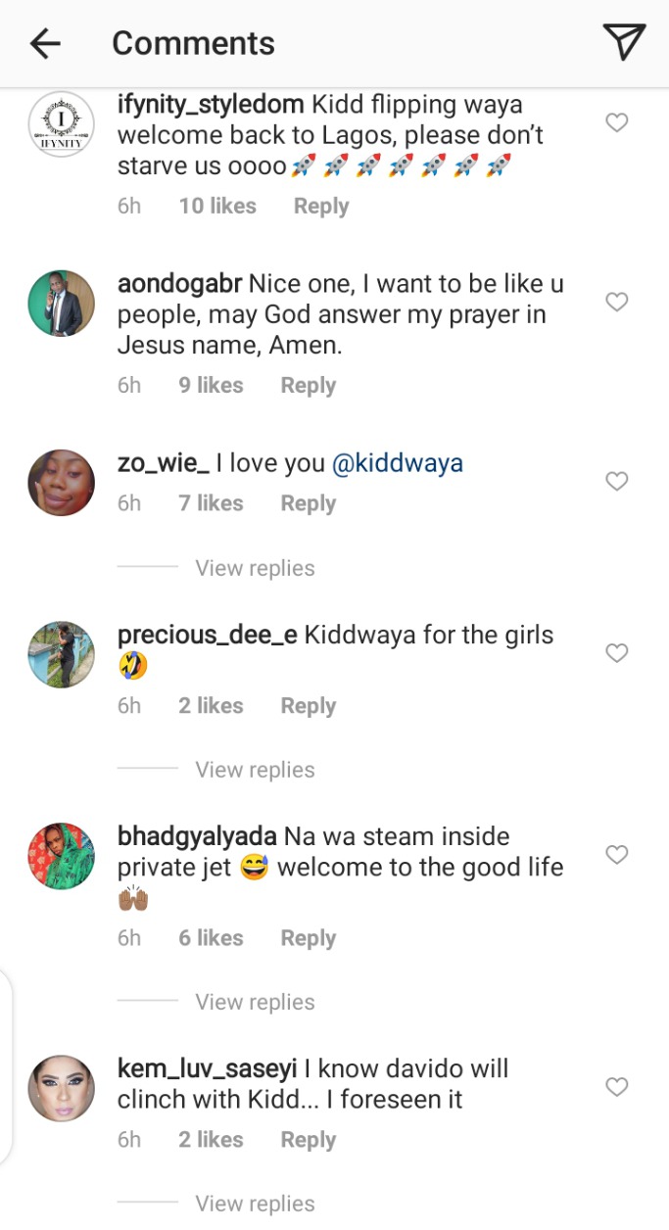Open direct share paper plane icon
669x1230 pixels.
623,41
